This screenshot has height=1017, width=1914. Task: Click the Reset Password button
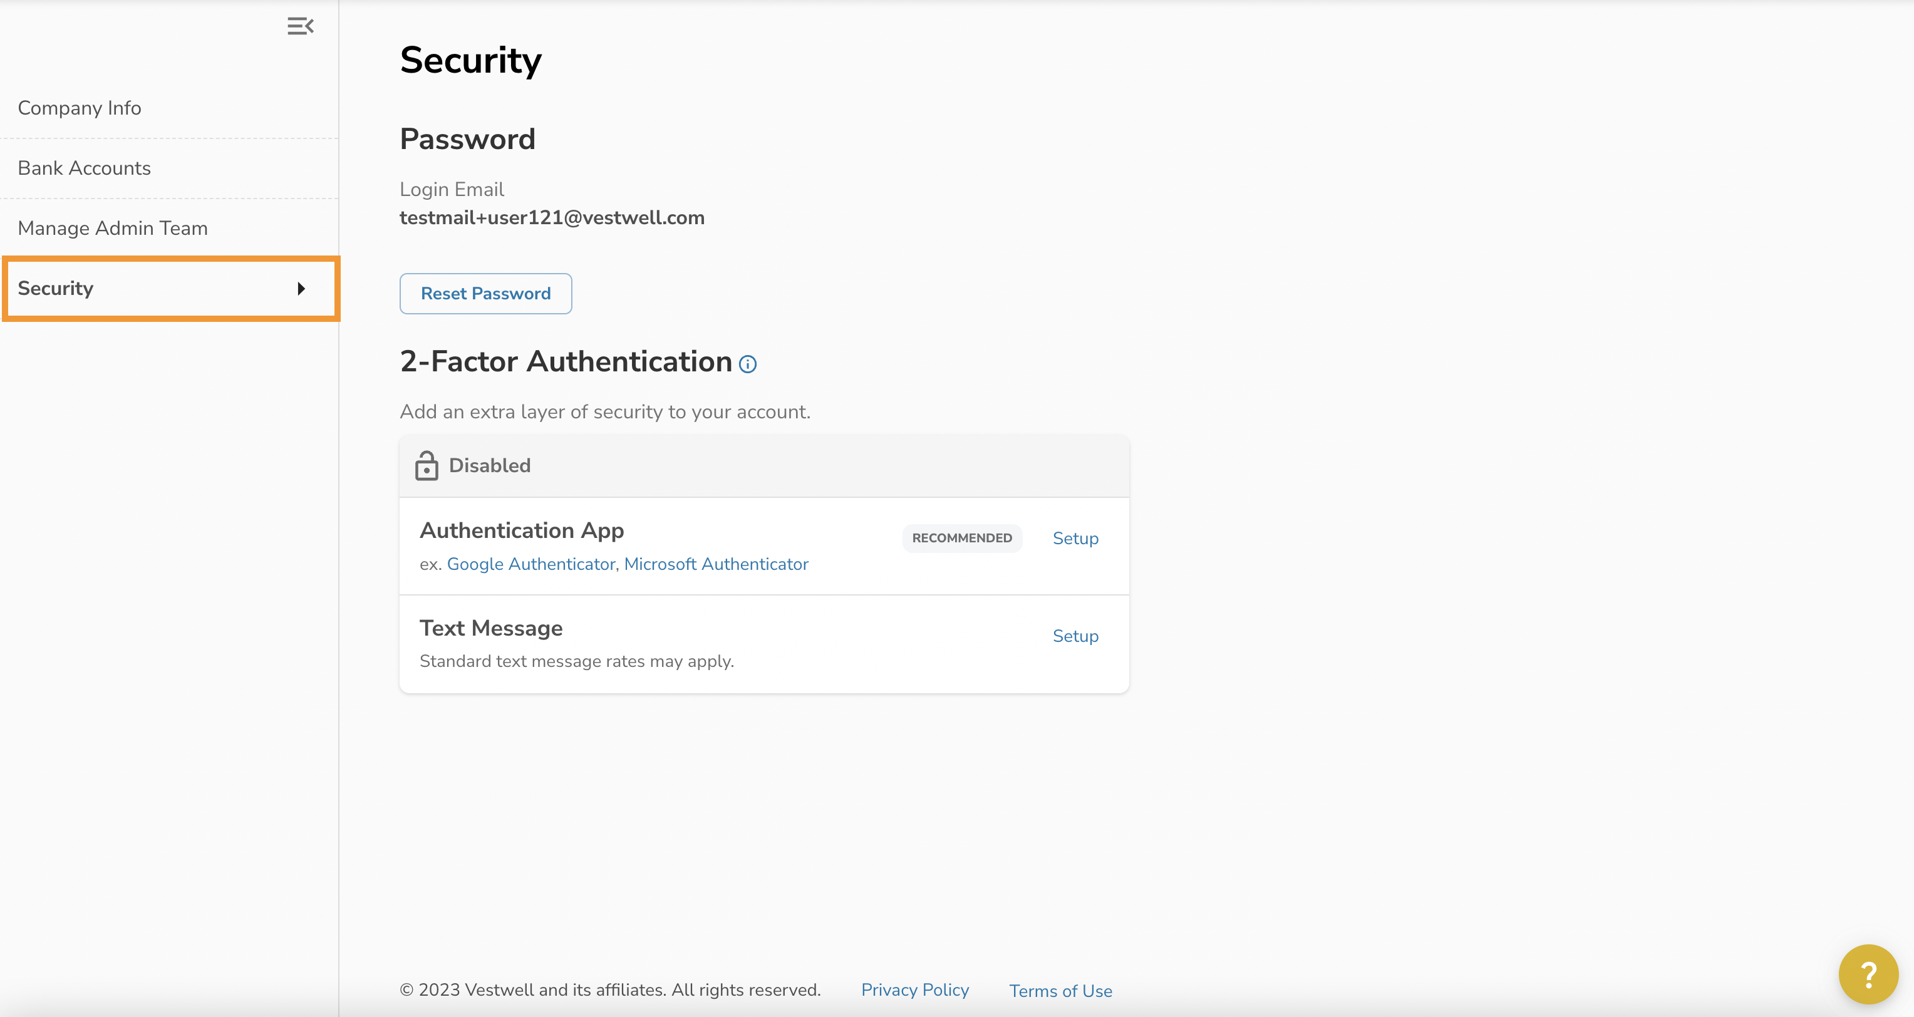point(486,294)
